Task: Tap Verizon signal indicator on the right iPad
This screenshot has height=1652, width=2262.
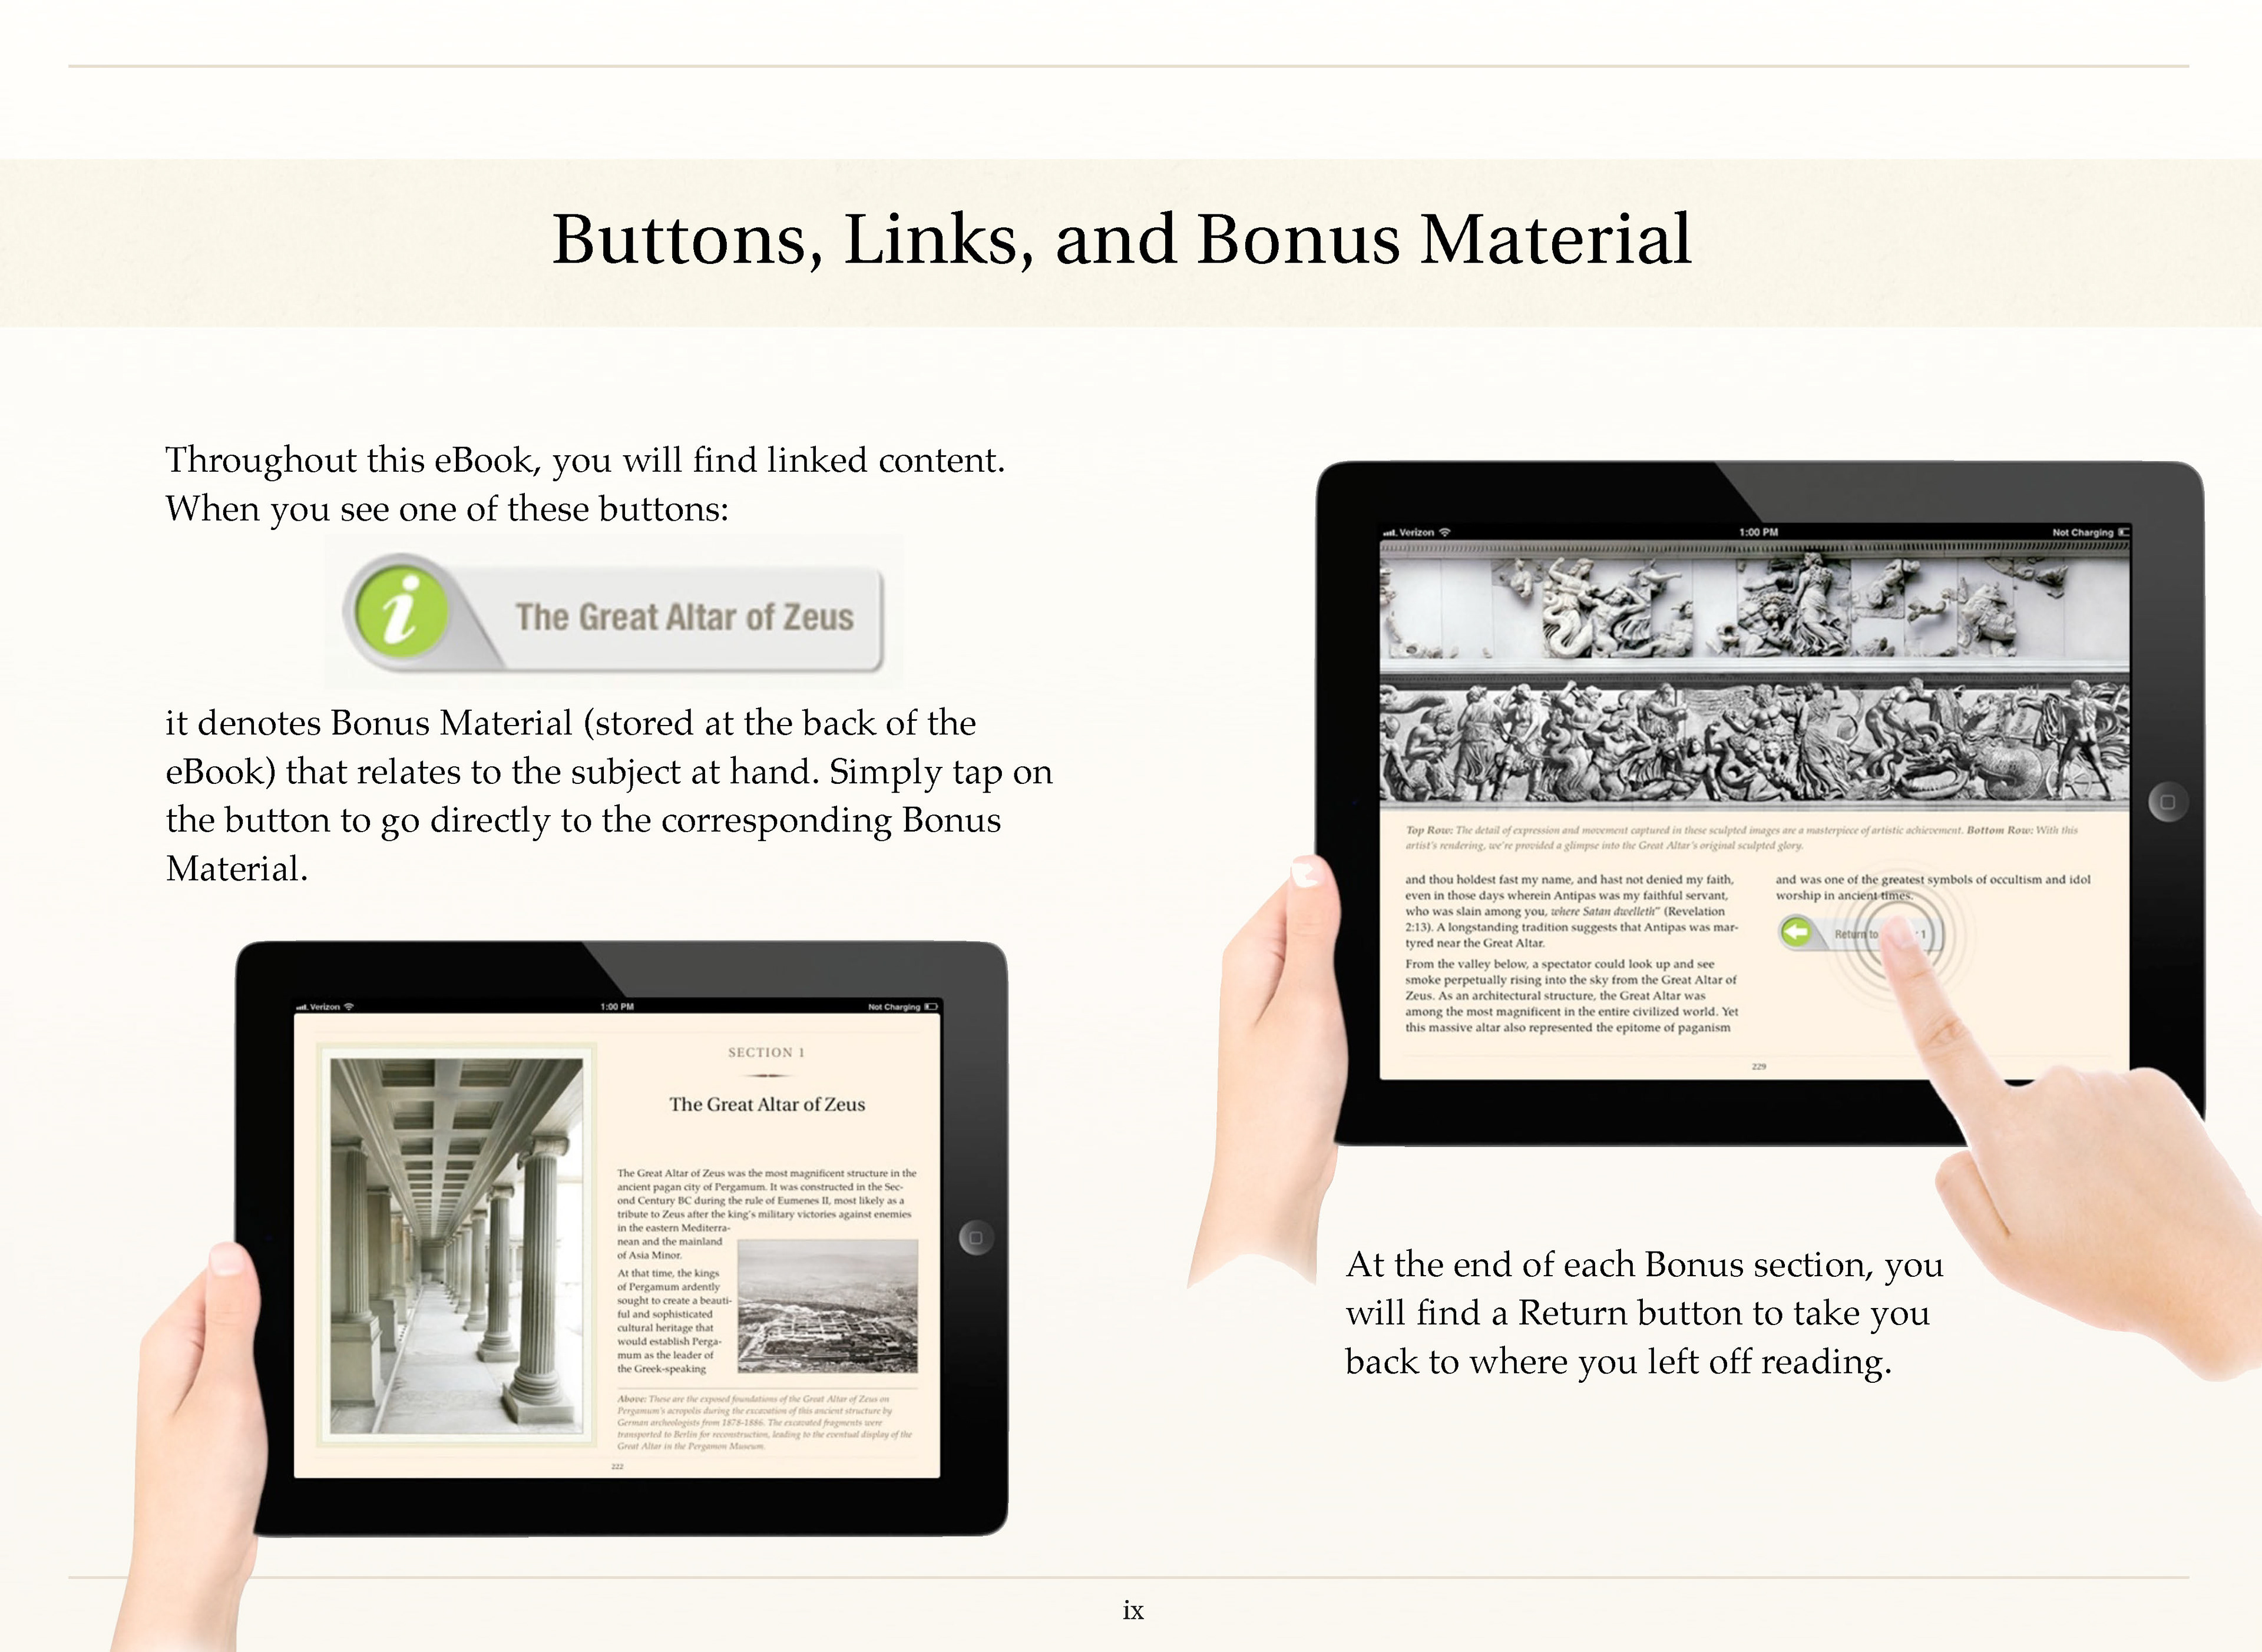Action: pos(1408,532)
